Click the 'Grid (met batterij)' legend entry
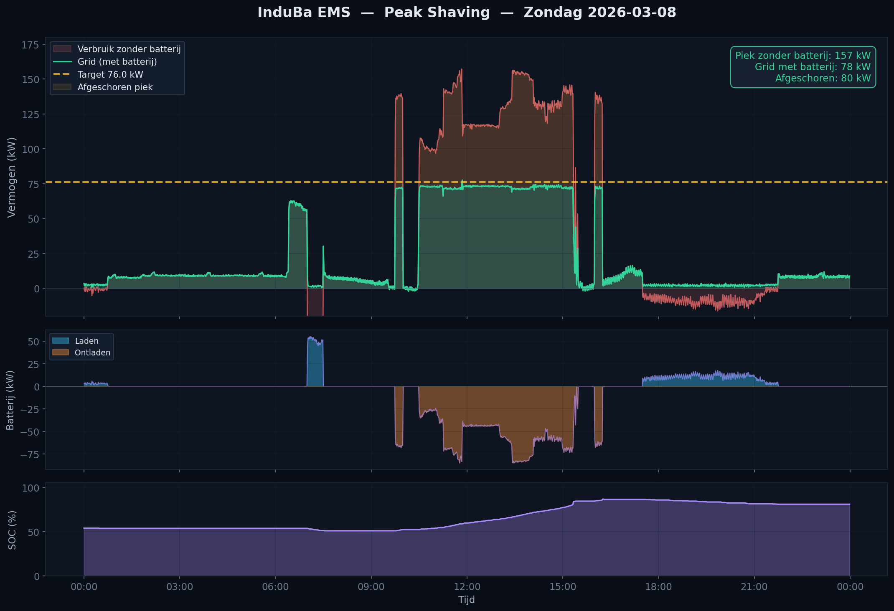The width and height of the screenshot is (894, 611). point(117,62)
